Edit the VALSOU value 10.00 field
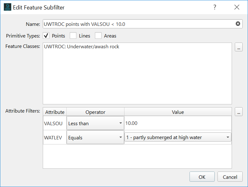The image size is (248, 187). (178, 123)
